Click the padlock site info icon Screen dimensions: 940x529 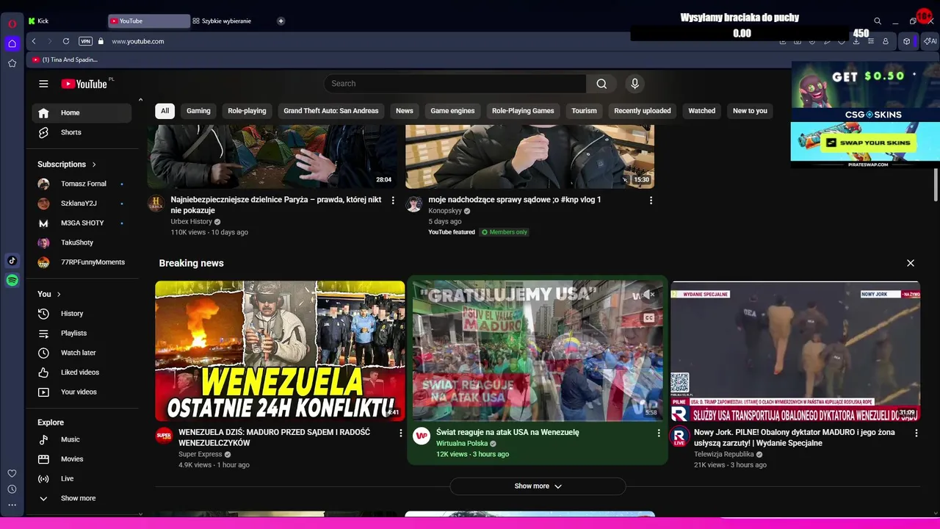point(102,41)
